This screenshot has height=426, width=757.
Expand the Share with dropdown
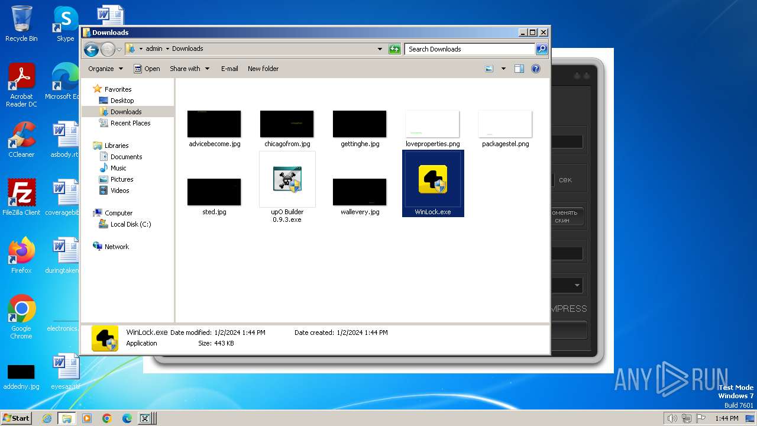pyautogui.click(x=189, y=69)
